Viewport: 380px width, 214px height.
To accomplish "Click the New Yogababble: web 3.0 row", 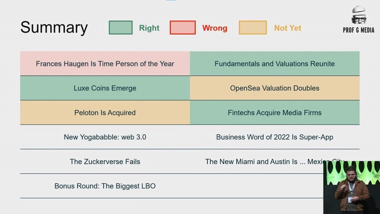I will (105, 137).
